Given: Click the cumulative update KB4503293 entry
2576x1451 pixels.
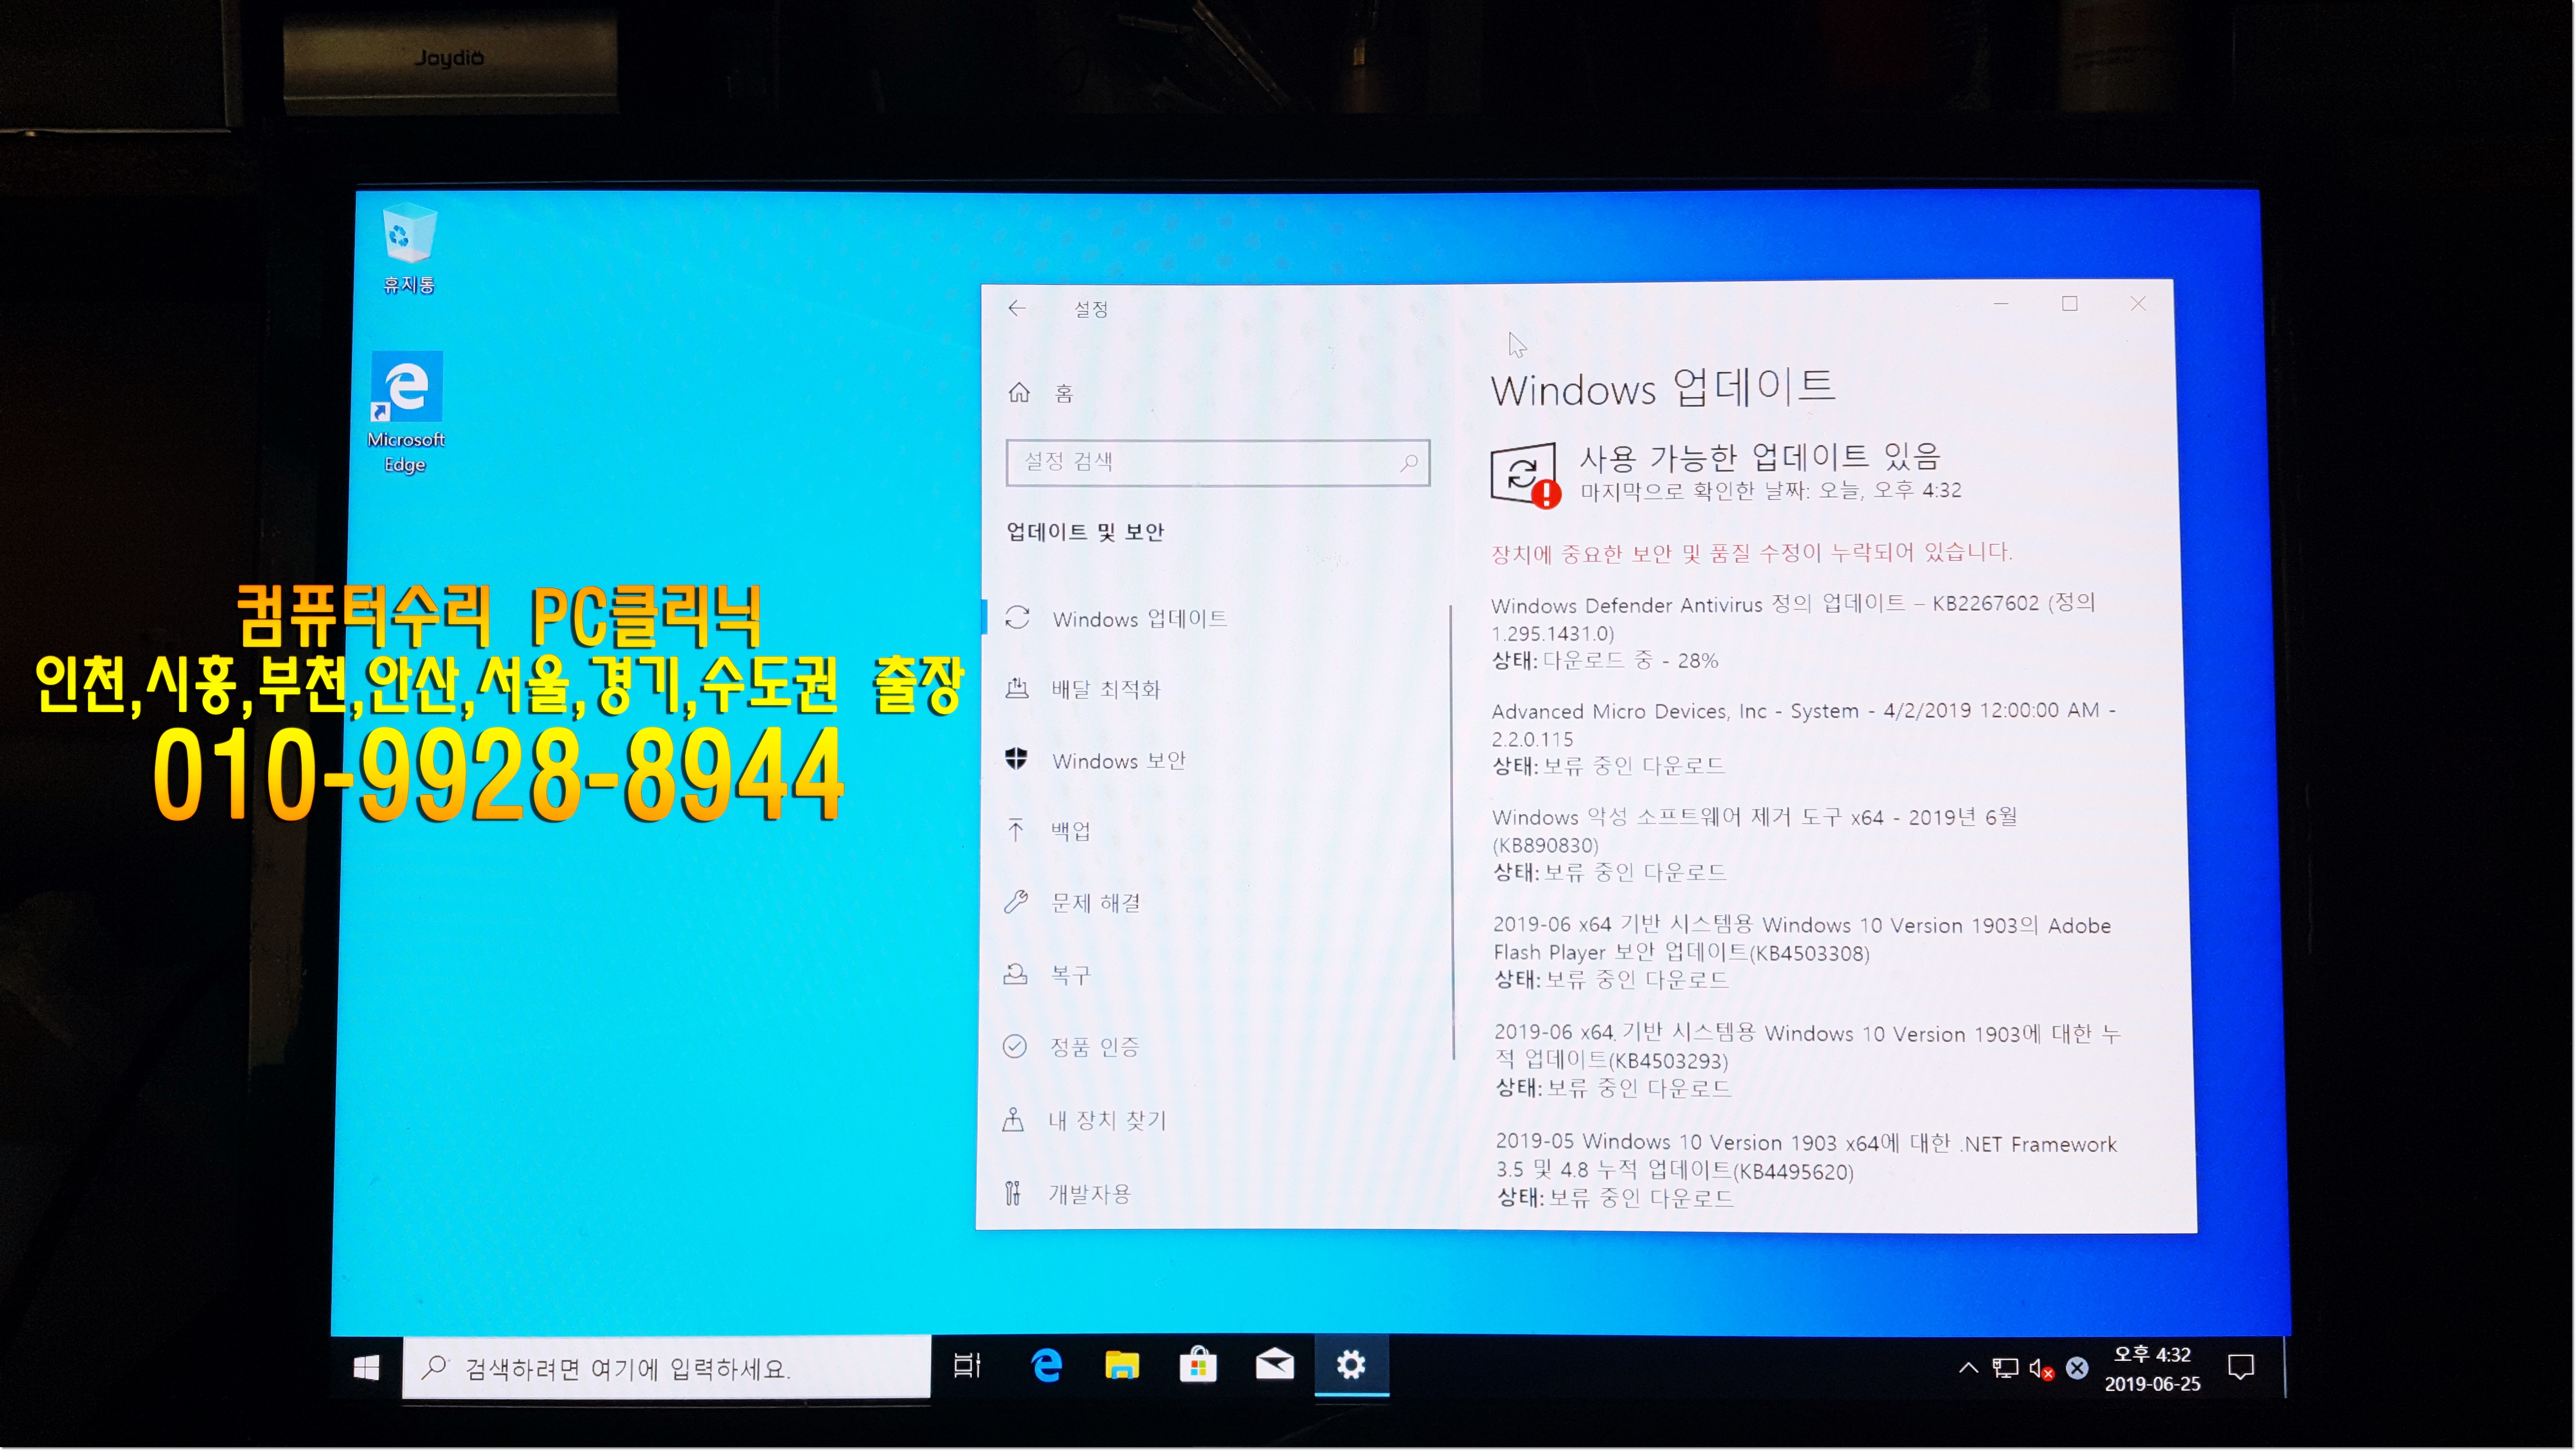Looking at the screenshot, I should point(1808,1060).
